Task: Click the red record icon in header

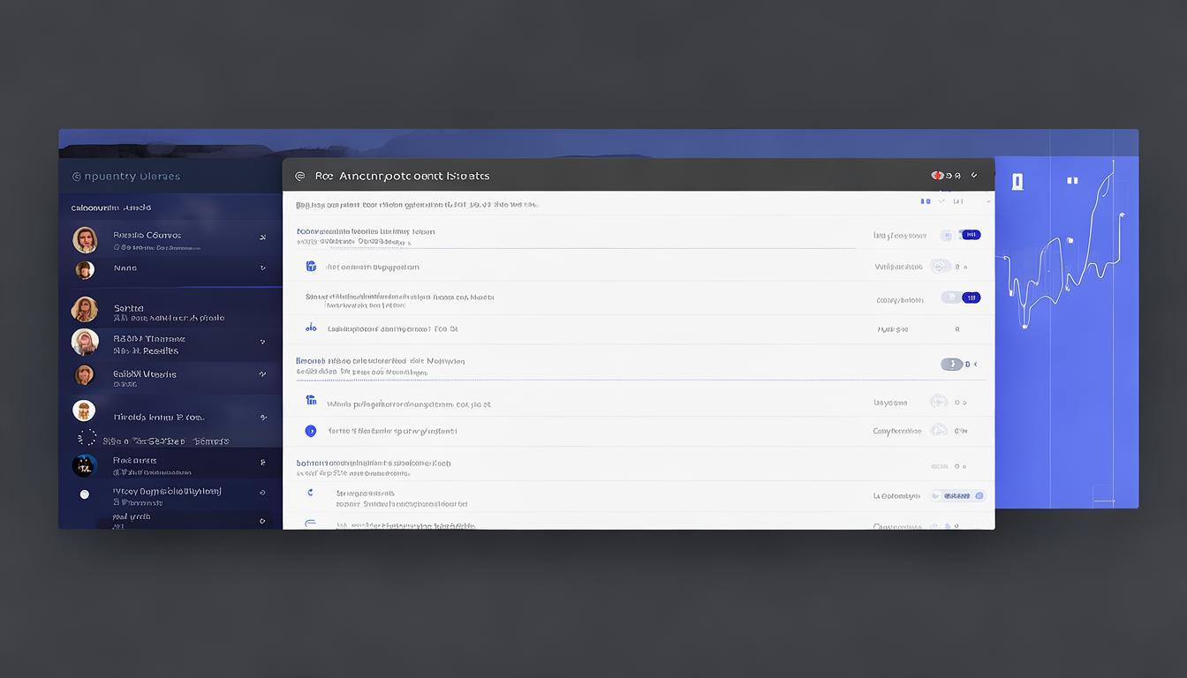Action: (x=936, y=176)
